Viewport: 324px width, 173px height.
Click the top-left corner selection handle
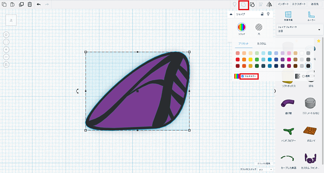pyautogui.click(x=86, y=52)
